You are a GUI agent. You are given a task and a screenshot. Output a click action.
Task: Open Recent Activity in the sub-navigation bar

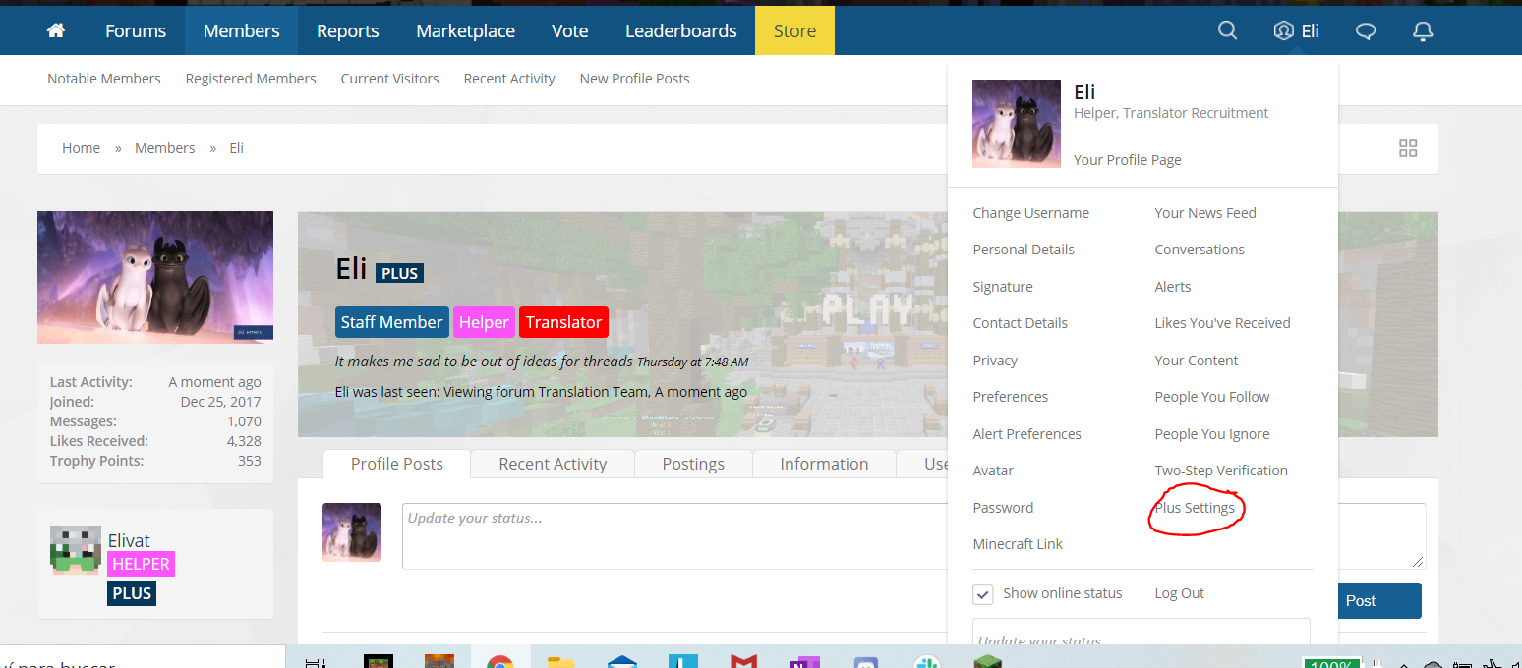[x=509, y=79]
